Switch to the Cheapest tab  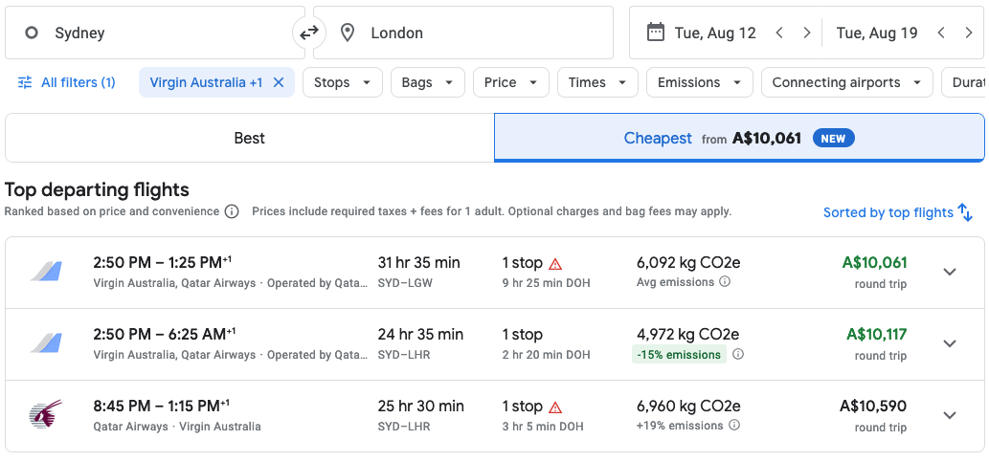coord(739,138)
